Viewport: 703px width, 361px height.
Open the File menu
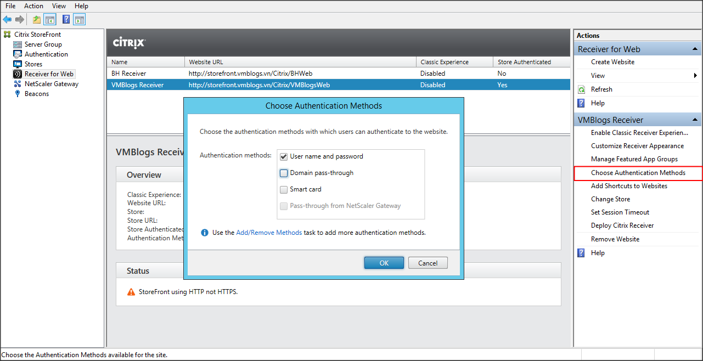(10, 6)
